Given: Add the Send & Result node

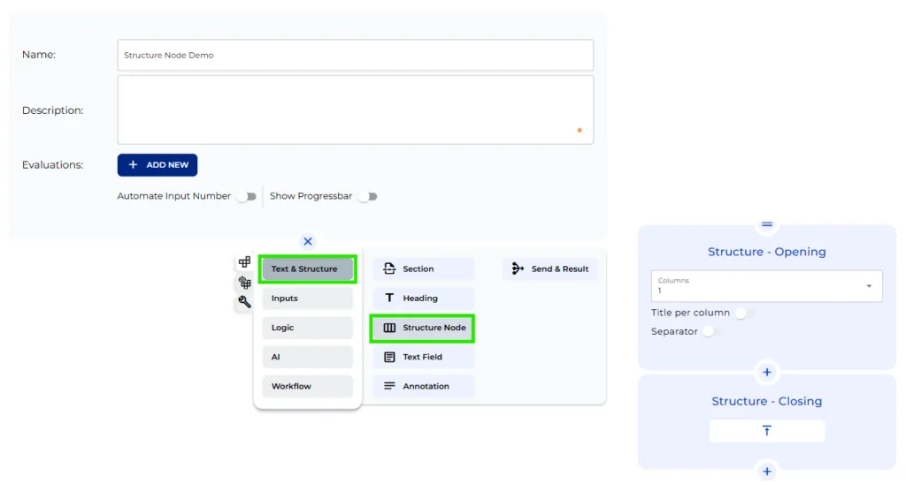Looking at the screenshot, I should tap(550, 268).
